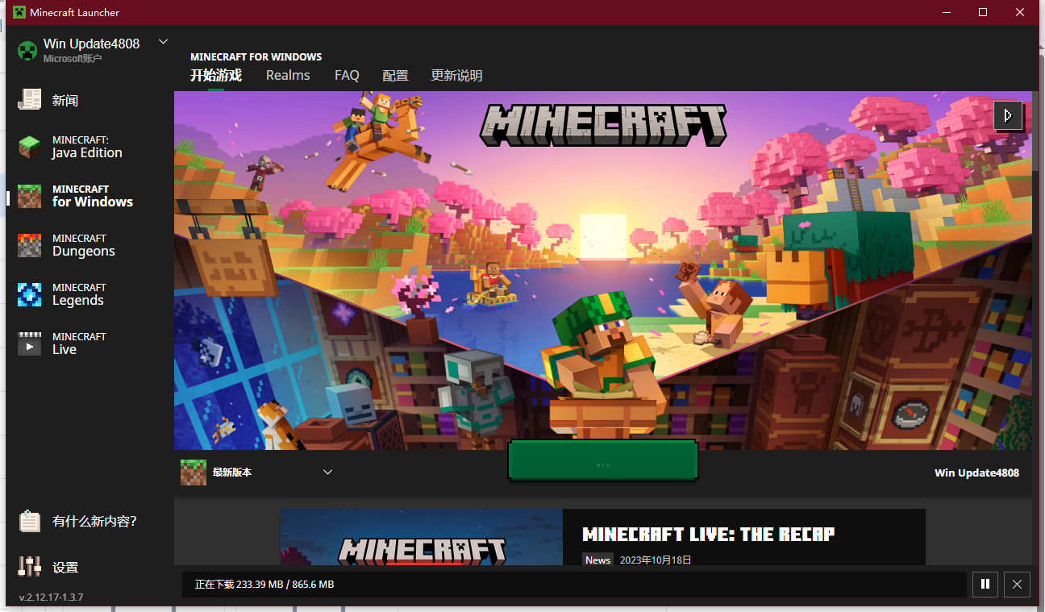Screen dimensions: 1045x612
Task: Open the Minecraft Live recap thumbnail
Action: point(422,537)
